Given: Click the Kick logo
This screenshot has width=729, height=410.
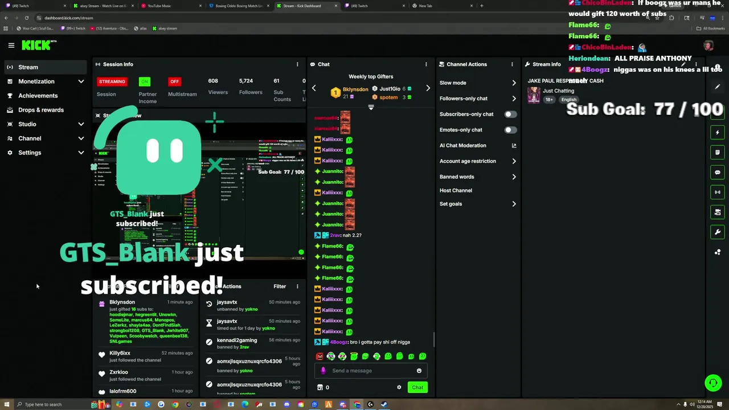Looking at the screenshot, I should pyautogui.click(x=38, y=45).
